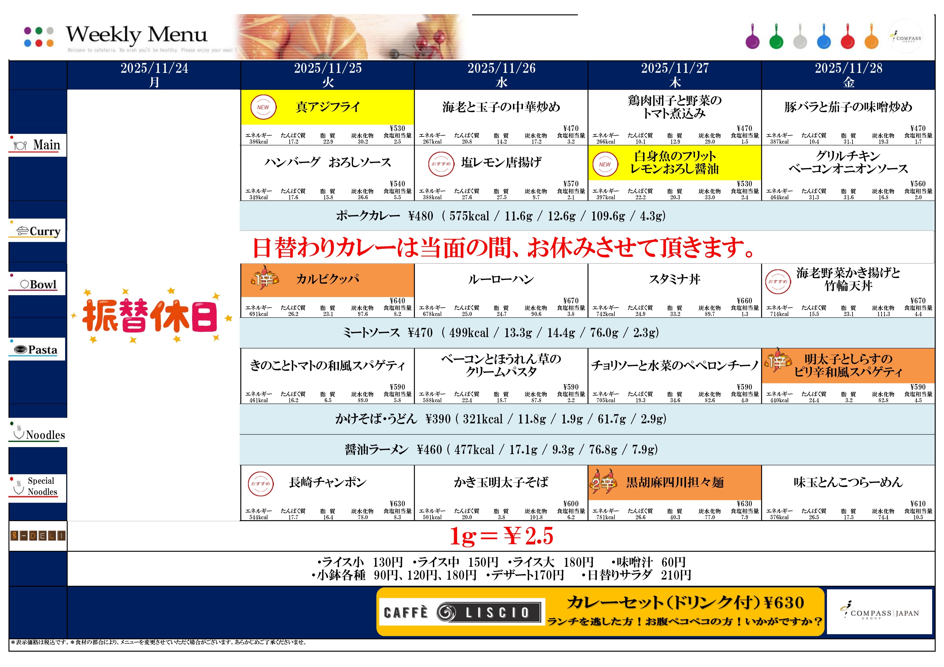Viewport: 944px width, 667px height.
Task: Click the 2辛 spicy icon on 黒胡麻四川担々麺
Action: coord(603,482)
